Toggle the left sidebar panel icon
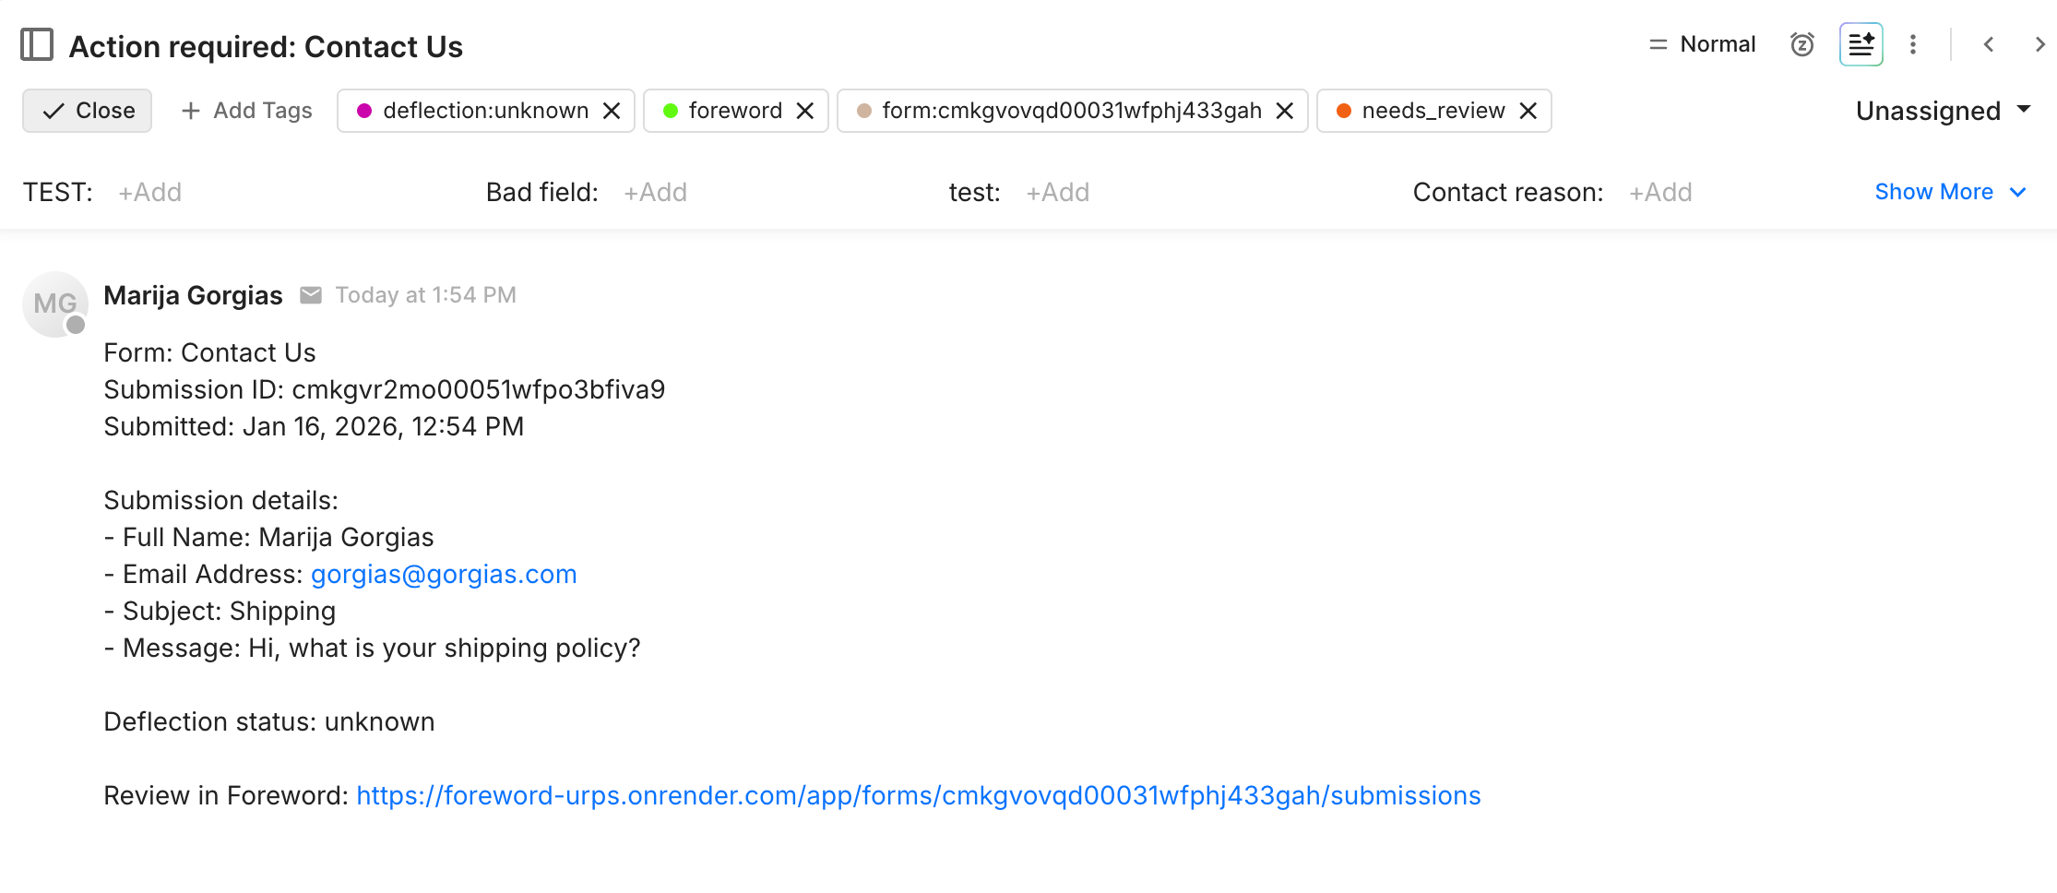This screenshot has width=2057, height=893. click(37, 44)
